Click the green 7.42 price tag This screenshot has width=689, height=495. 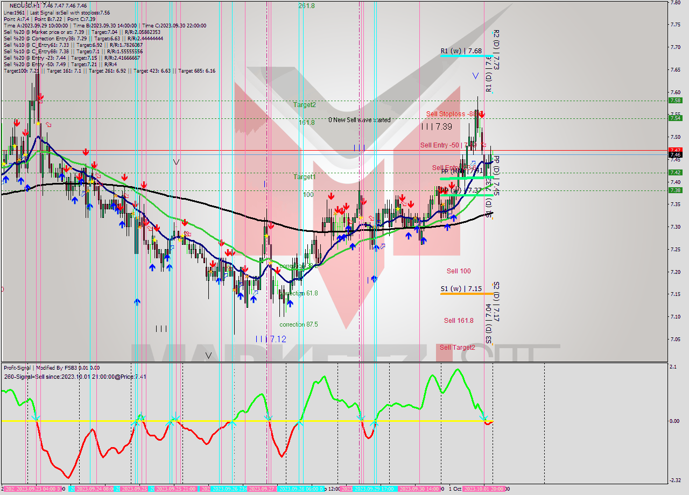click(676, 172)
